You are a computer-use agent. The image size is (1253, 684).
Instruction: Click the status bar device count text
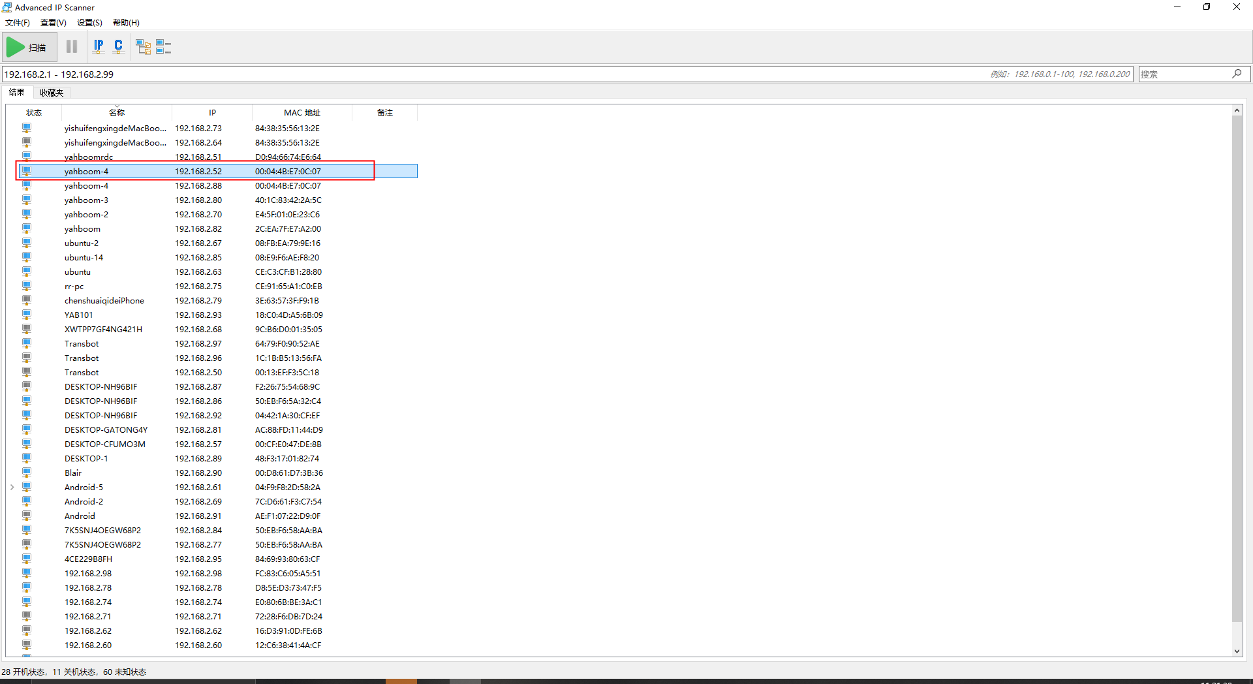pos(74,672)
